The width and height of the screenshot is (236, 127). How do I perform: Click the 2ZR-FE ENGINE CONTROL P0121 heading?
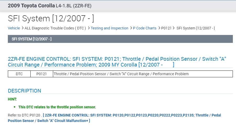[117, 62]
